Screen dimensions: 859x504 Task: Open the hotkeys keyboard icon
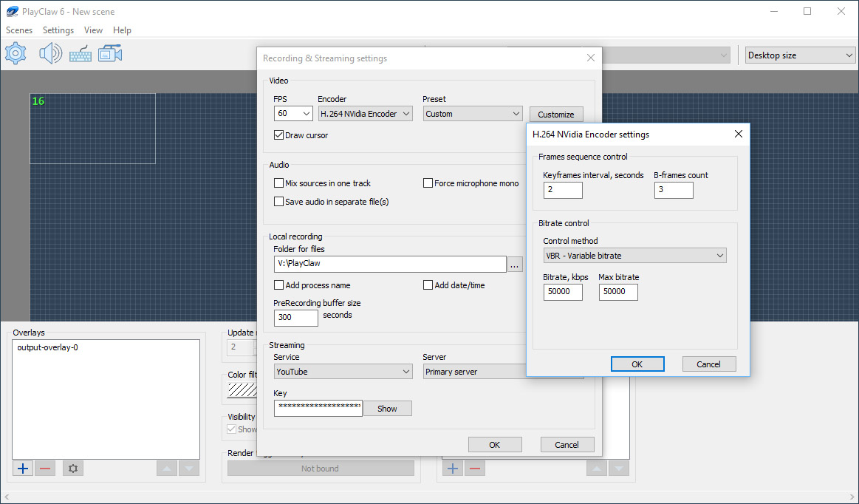(x=80, y=54)
